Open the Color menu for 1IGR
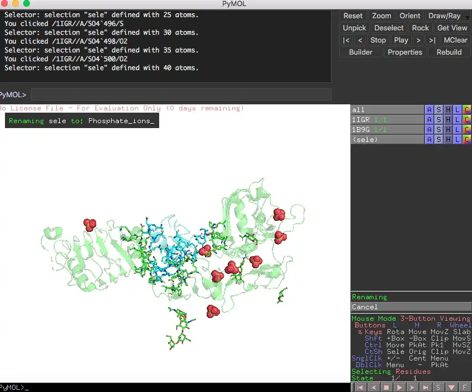This screenshot has height=392, width=472. pos(466,120)
